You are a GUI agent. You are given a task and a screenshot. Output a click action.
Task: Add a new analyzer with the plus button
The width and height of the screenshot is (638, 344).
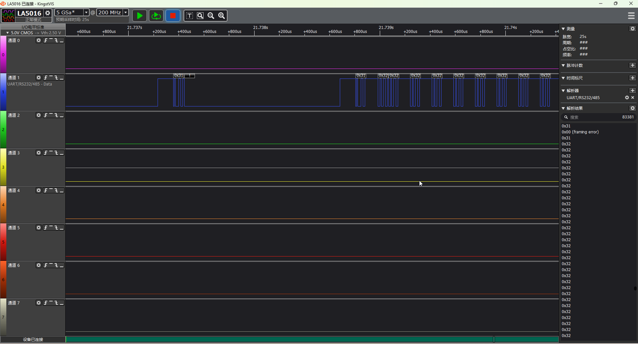pos(633,91)
